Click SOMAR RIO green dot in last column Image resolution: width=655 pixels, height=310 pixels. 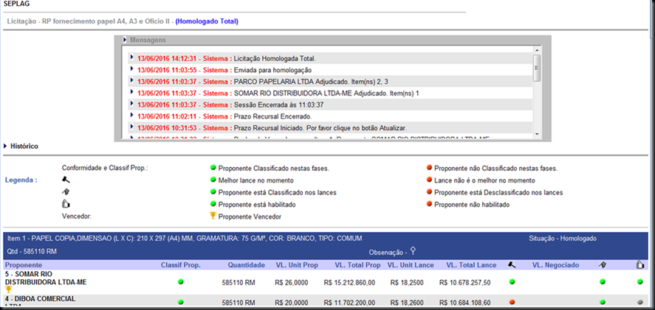click(x=640, y=282)
